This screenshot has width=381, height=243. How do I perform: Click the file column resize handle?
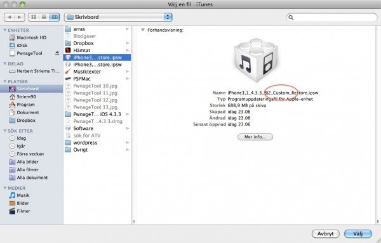click(133, 221)
